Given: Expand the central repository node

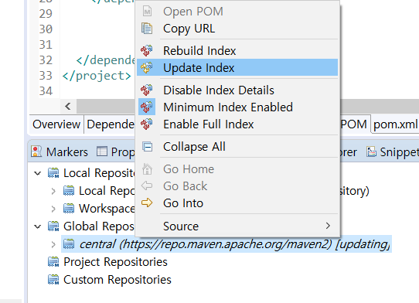Looking at the screenshot, I should [x=53, y=244].
